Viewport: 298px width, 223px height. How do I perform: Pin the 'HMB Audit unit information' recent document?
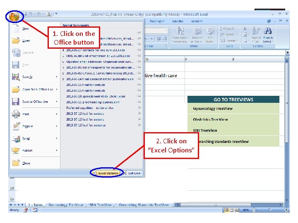tap(139, 56)
